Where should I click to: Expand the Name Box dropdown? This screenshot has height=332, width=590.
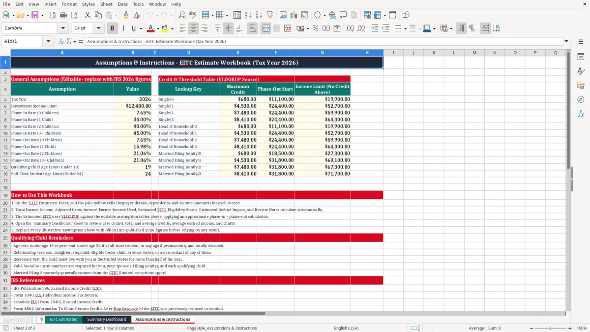click(48, 41)
